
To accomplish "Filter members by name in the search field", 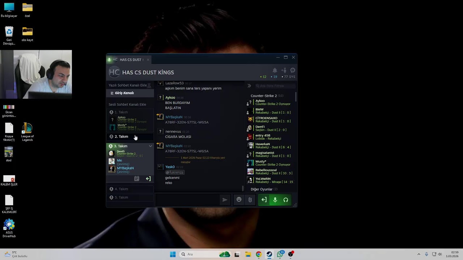I will 275,86.
